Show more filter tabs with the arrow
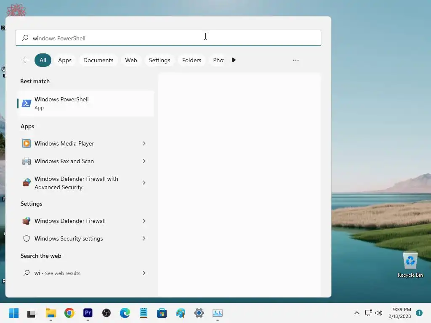 tap(234, 60)
